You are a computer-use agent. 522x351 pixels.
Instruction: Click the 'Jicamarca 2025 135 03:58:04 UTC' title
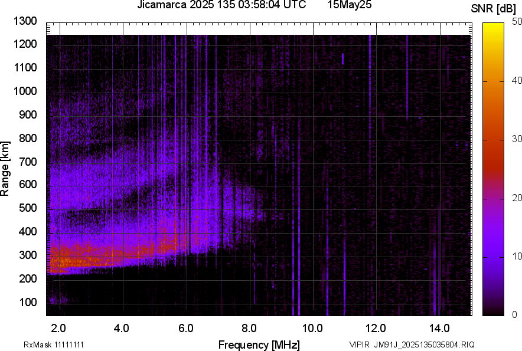coord(221,5)
